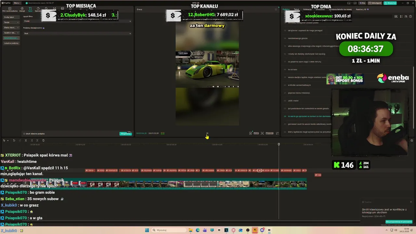Open the Dźwięk audio tab

pos(22,9)
